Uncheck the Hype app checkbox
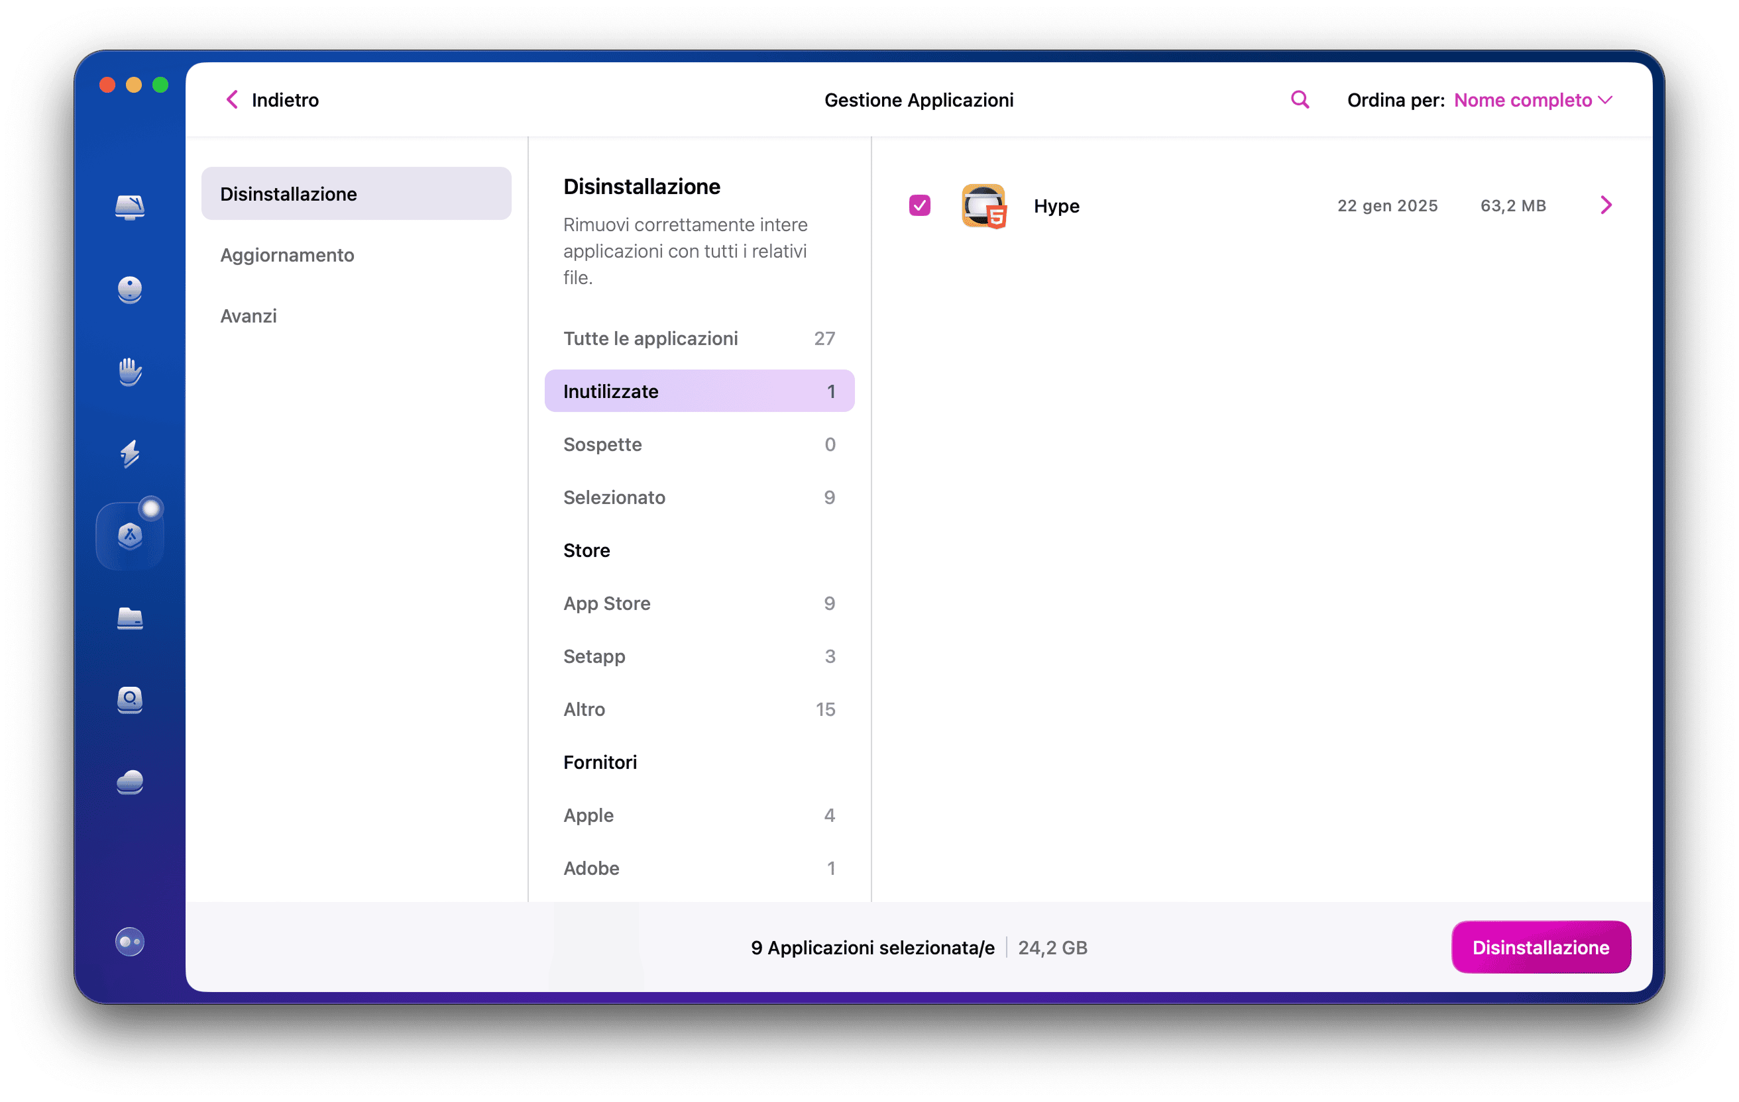1739x1102 pixels. pos(919,206)
